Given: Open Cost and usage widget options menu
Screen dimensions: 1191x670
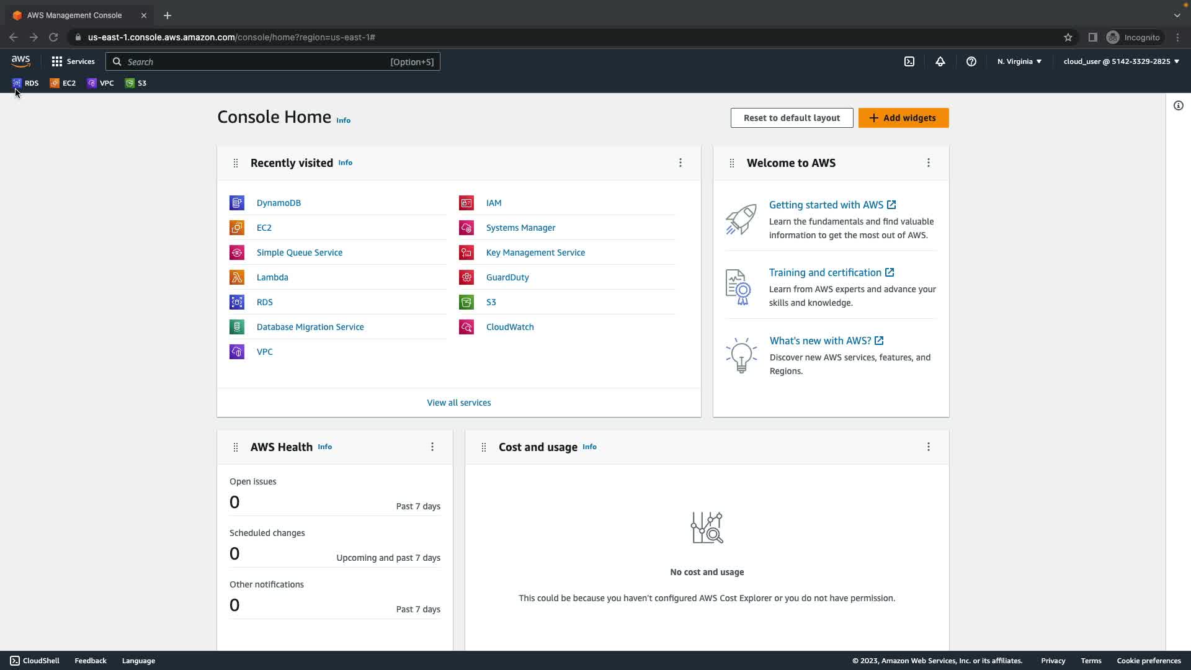Looking at the screenshot, I should coord(929,447).
